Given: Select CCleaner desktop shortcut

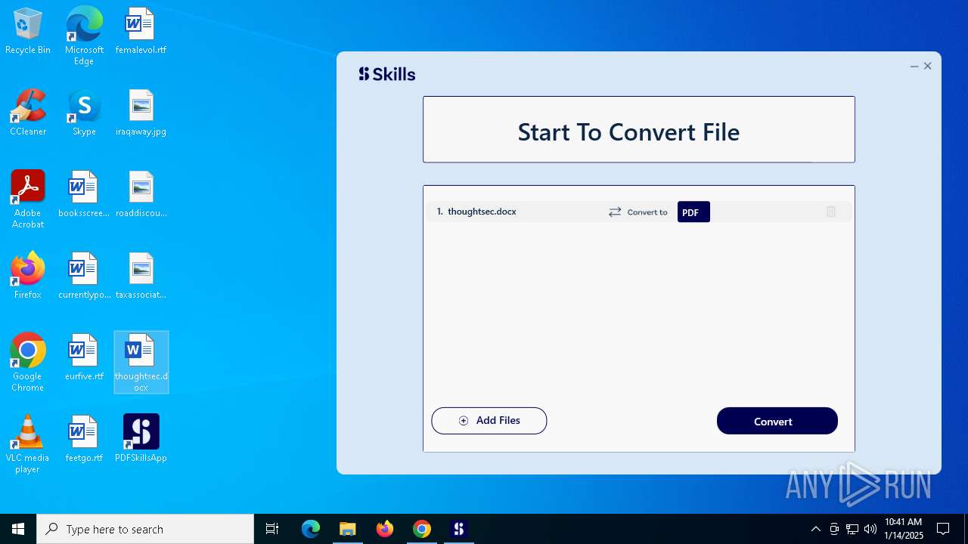Looking at the screenshot, I should pyautogui.click(x=28, y=113).
